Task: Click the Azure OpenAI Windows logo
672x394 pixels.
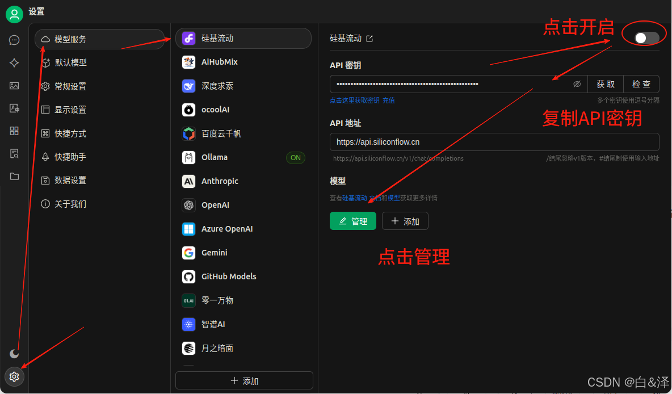Action: click(x=188, y=229)
